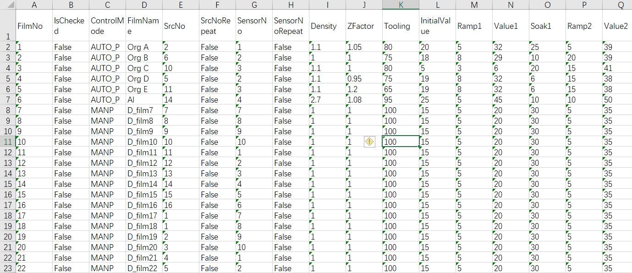The height and width of the screenshot is (273, 632).
Task: Click ZFactor value 1.2 for Org E
Action: click(x=364, y=89)
